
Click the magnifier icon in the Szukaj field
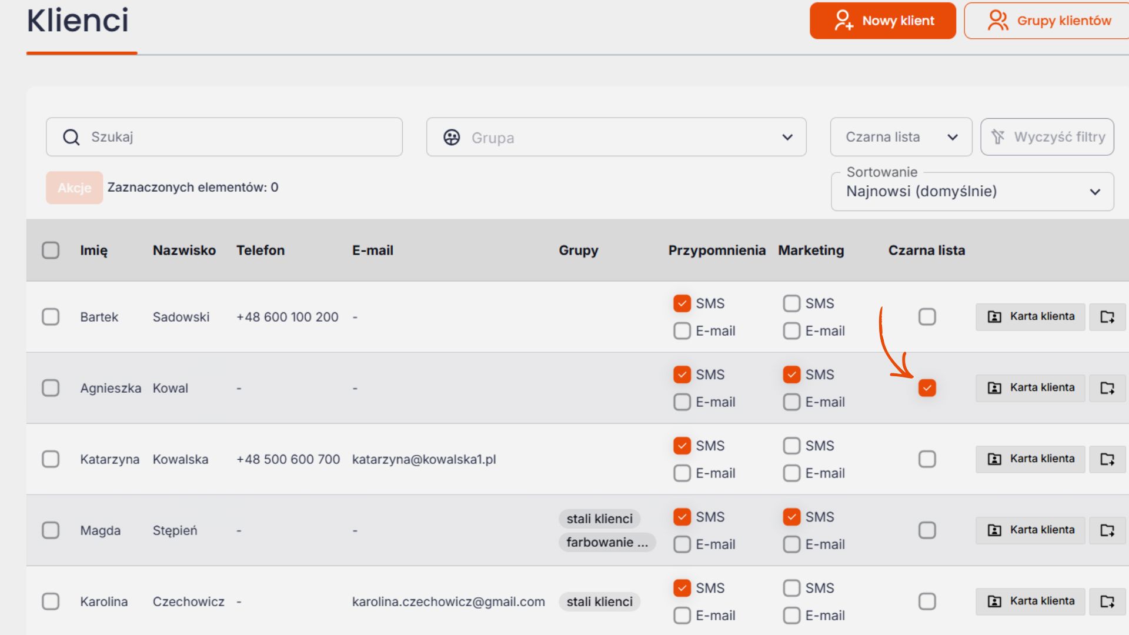71,137
